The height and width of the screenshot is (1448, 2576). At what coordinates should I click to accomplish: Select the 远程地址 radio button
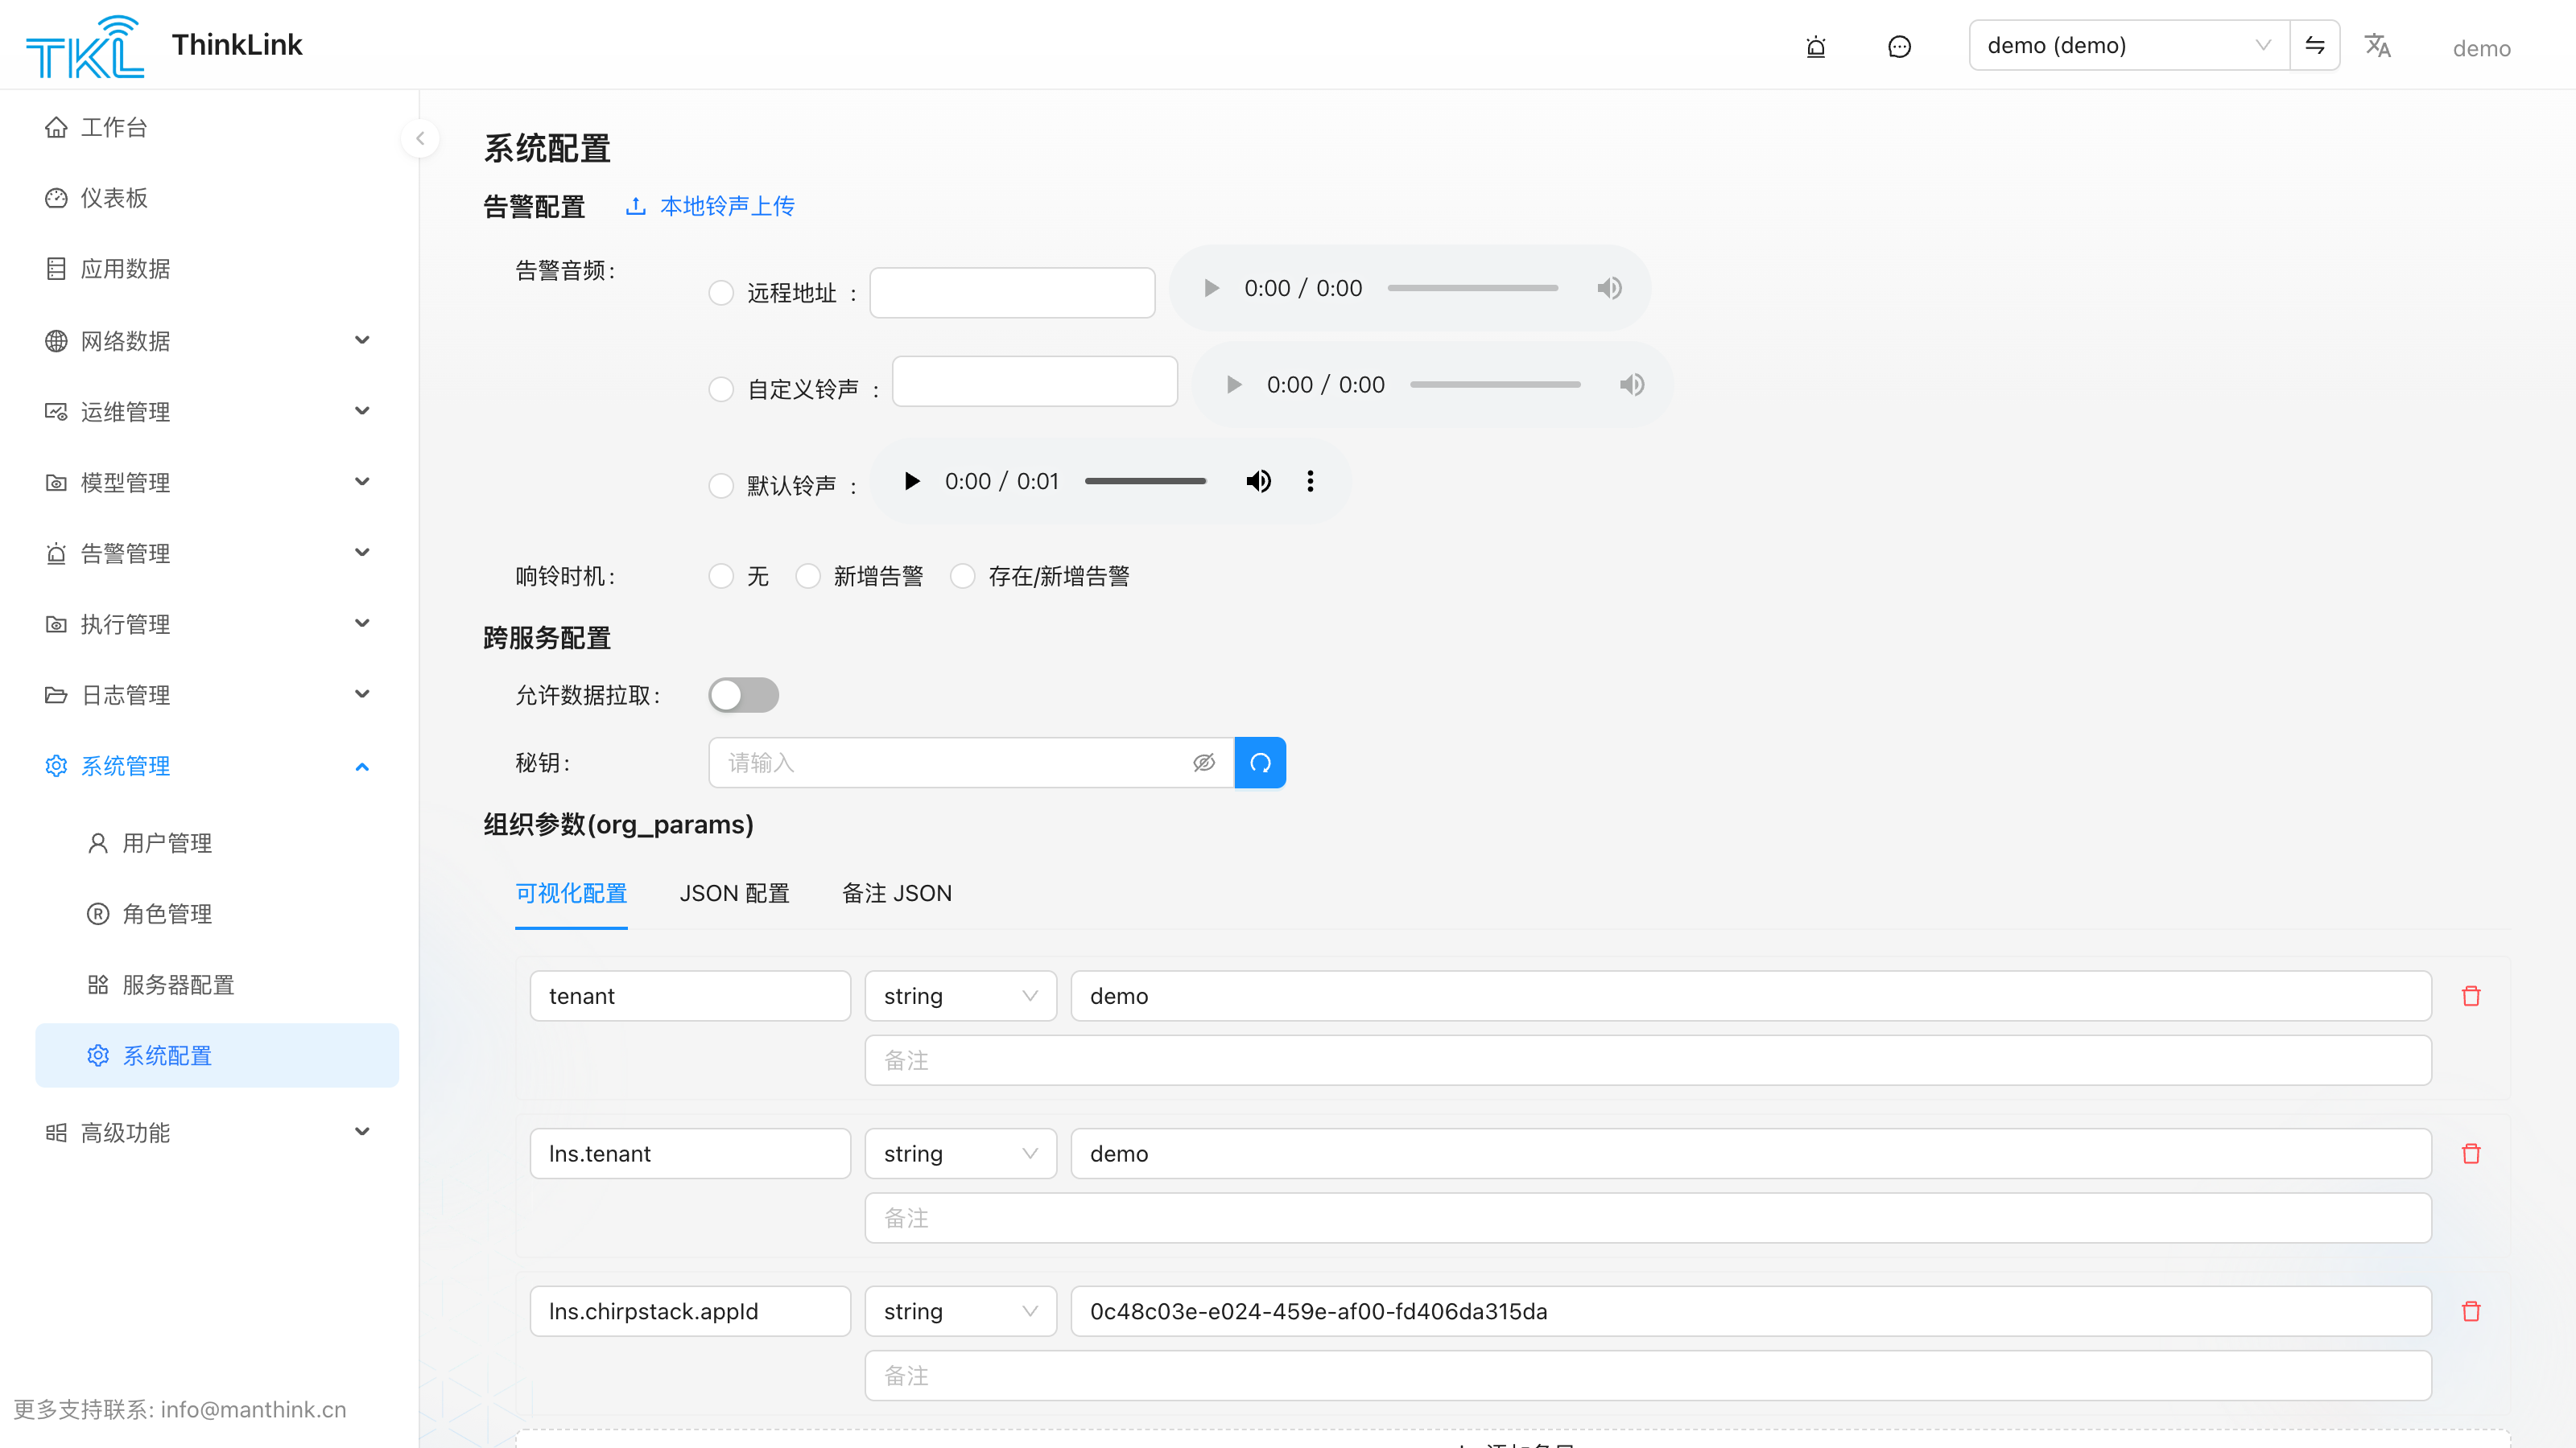(721, 293)
